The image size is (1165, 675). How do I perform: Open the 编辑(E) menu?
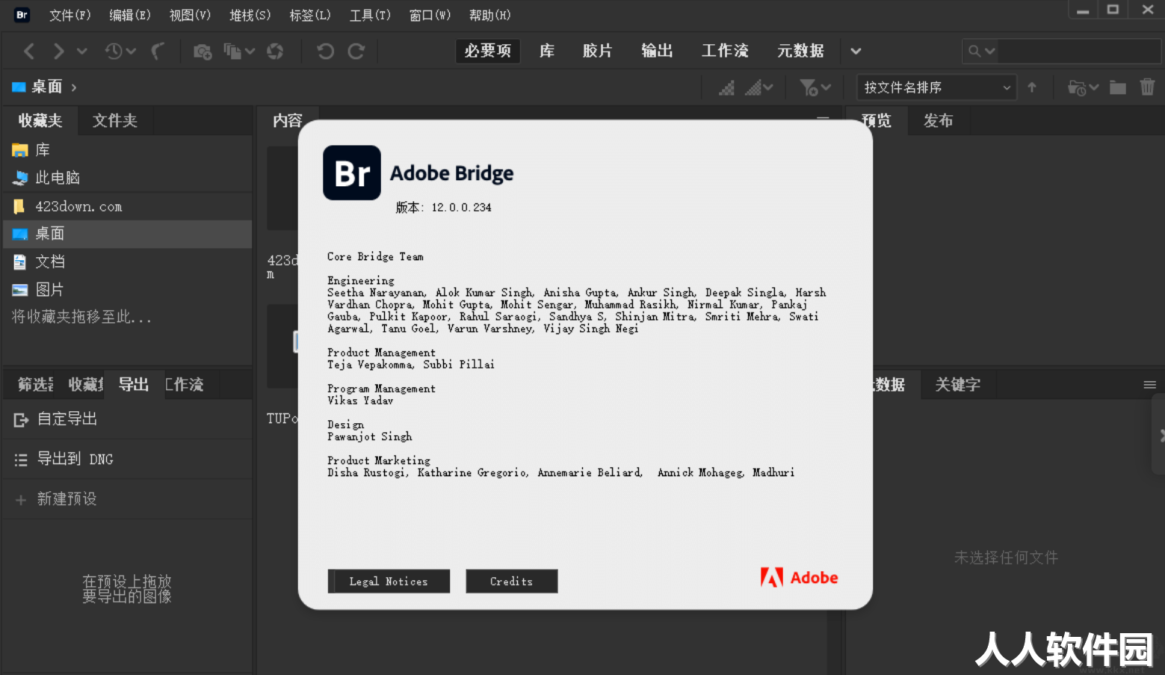tap(130, 15)
